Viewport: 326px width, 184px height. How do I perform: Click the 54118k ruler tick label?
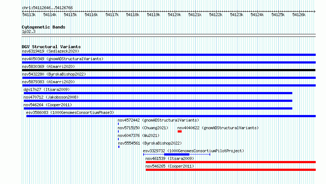[x=133, y=15]
